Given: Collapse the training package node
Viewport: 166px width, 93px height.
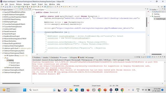Looking at the screenshot, I should pos(5,60).
